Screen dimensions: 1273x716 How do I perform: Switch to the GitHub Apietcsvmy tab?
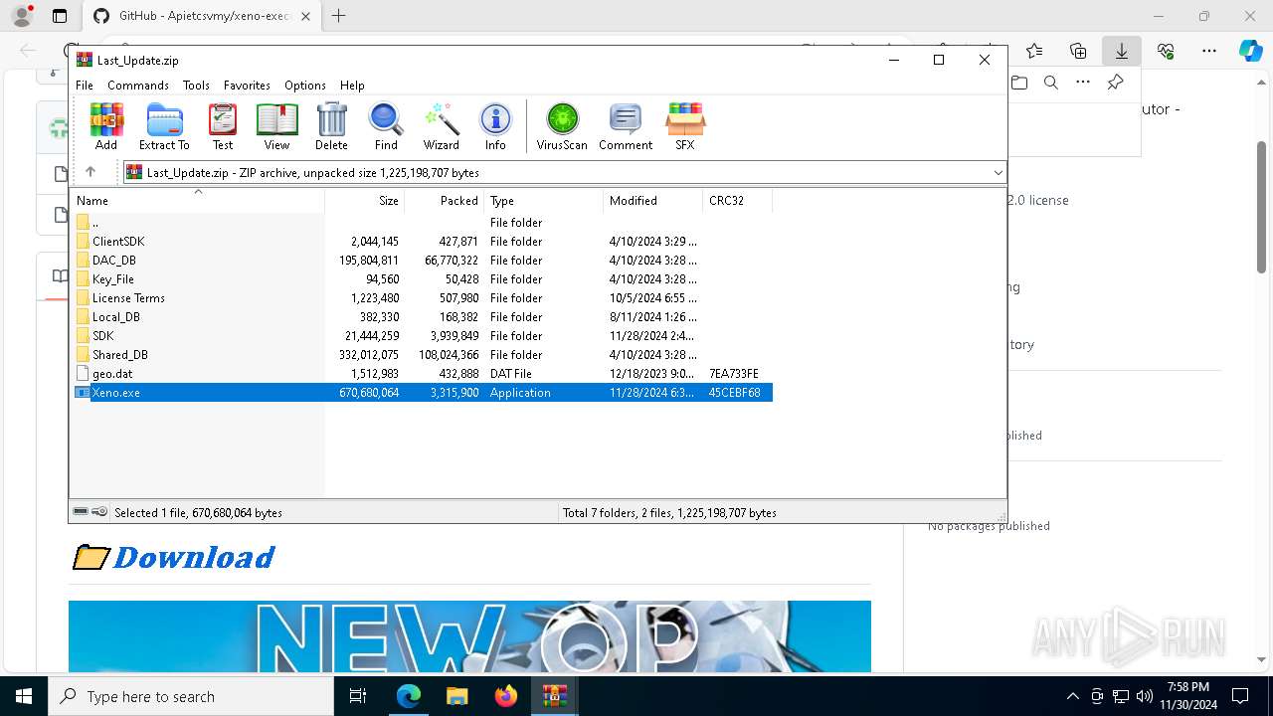[203, 16]
